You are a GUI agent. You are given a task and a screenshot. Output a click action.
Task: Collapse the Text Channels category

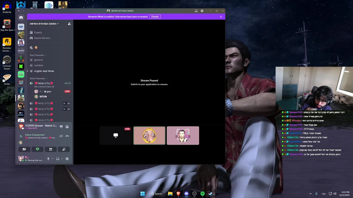click(x=38, y=55)
